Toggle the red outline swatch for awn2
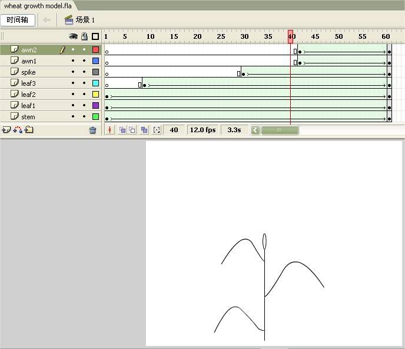 point(95,49)
